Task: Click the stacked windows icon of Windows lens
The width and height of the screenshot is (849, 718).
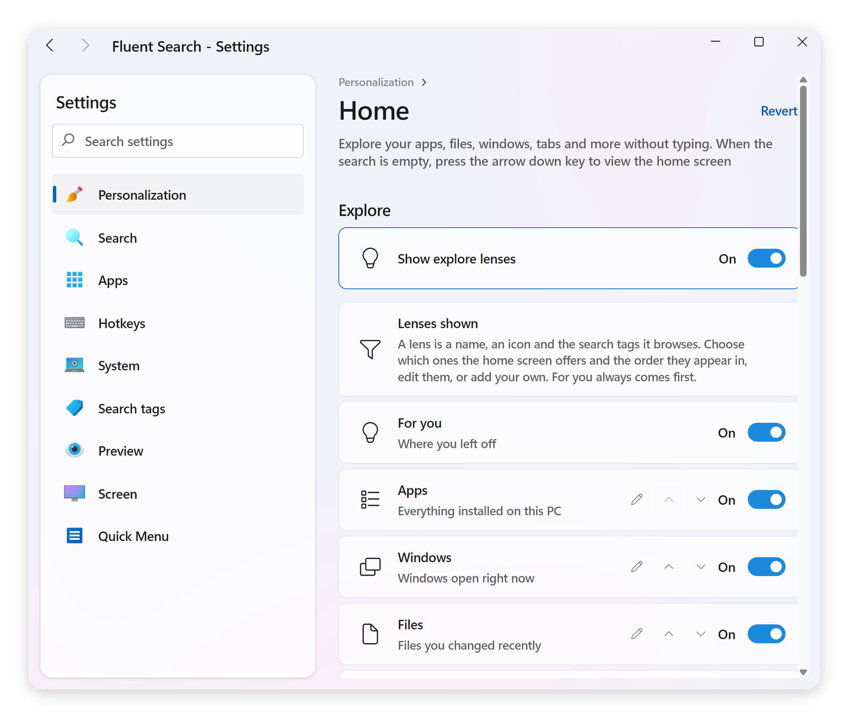Action: pos(370,567)
